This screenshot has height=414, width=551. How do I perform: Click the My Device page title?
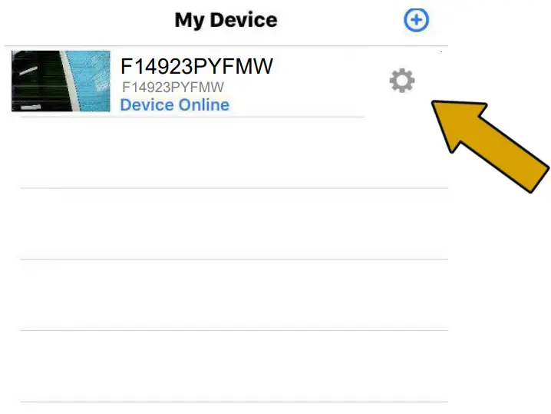coord(226,20)
